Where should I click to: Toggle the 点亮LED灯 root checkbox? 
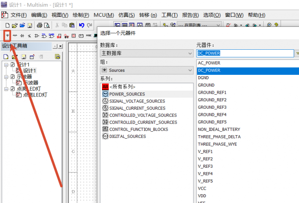(x=13, y=89)
